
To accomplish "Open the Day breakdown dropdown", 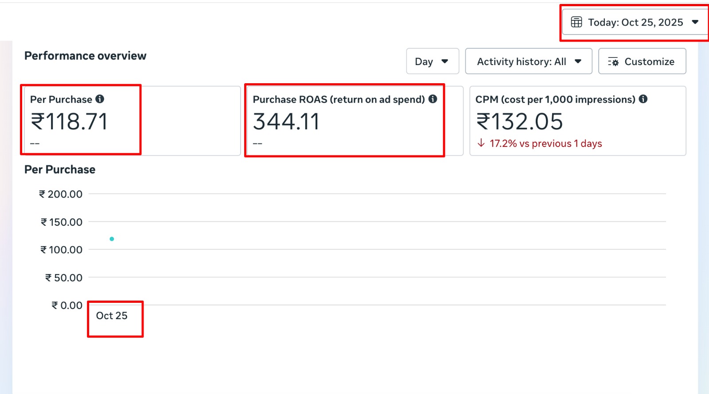I will point(432,62).
